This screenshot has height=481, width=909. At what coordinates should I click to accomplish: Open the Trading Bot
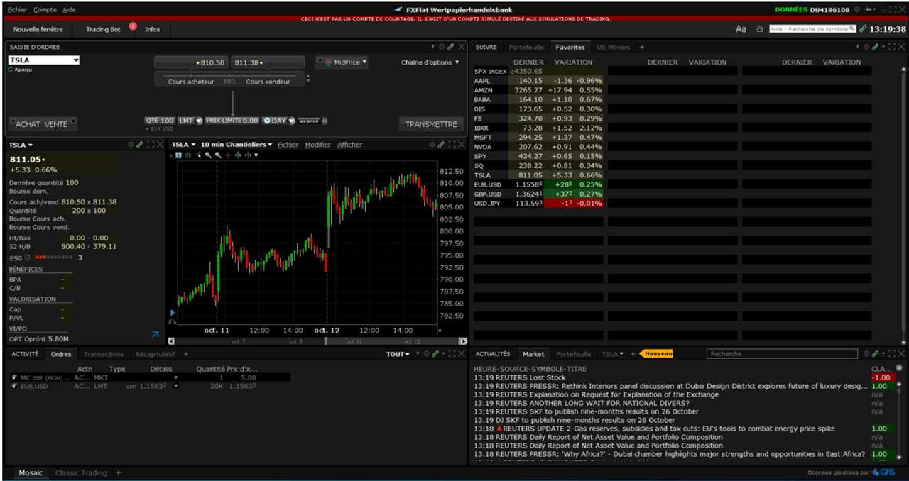(103, 29)
